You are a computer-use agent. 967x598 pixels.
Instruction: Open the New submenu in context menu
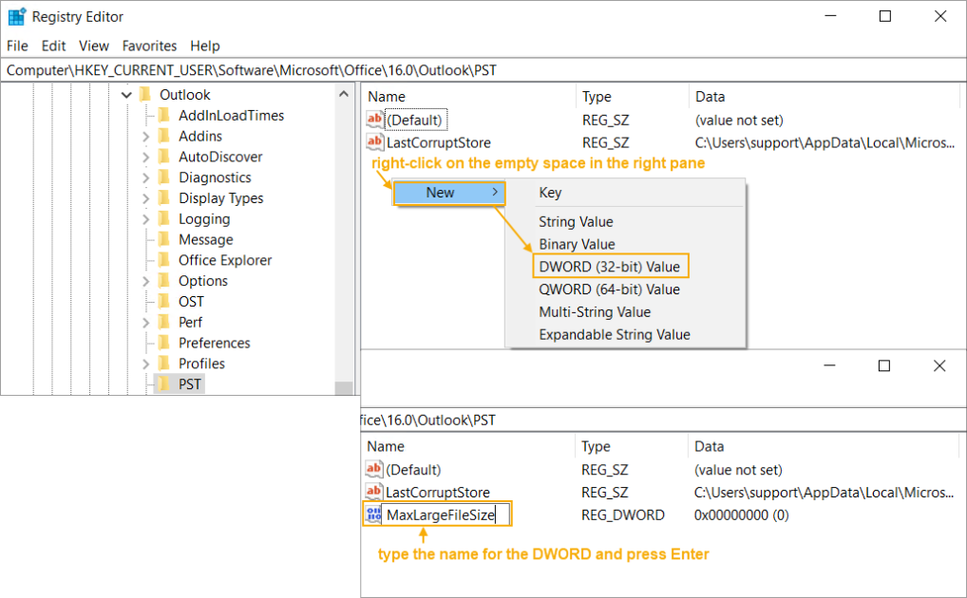[x=449, y=193]
